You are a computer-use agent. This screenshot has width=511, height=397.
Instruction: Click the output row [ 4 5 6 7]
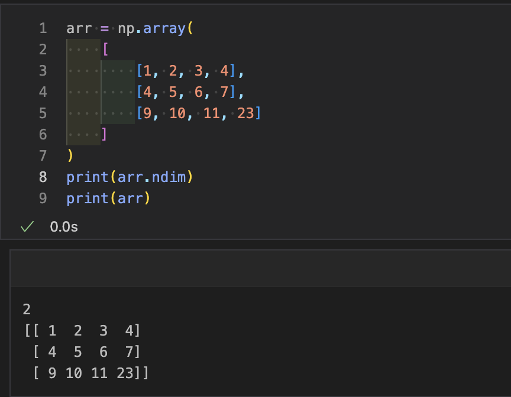[87, 352]
